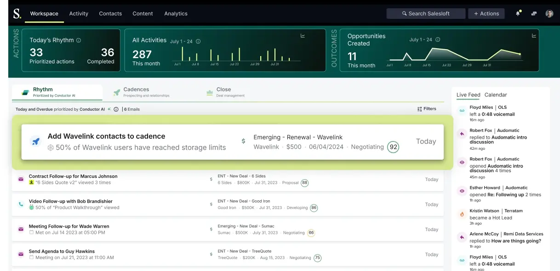
Task: Click ENT - New Deal - Good Iron opportunity
Action: pos(244,201)
